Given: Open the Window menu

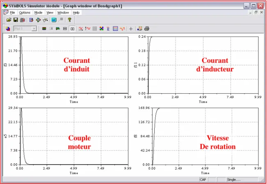Looking at the screenshot, I should 63,13.
